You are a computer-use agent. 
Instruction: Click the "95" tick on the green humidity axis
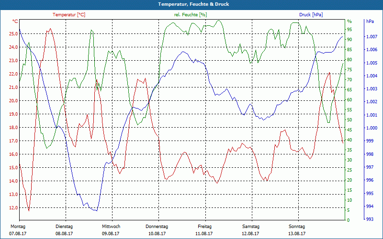[350, 30]
